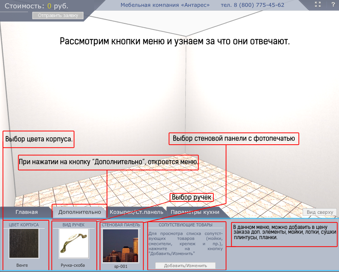
Task: Click the Добавить/Изменить button
Action: (x=185, y=266)
